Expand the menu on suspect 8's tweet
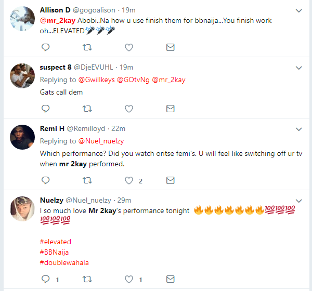 [299, 68]
